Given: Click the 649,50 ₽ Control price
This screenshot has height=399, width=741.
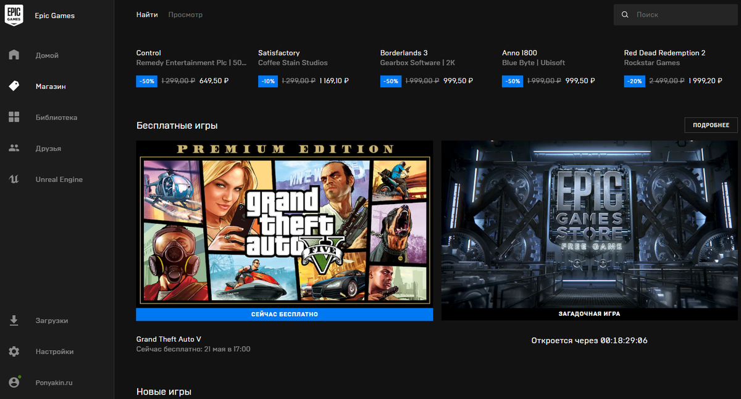Looking at the screenshot, I should point(214,81).
